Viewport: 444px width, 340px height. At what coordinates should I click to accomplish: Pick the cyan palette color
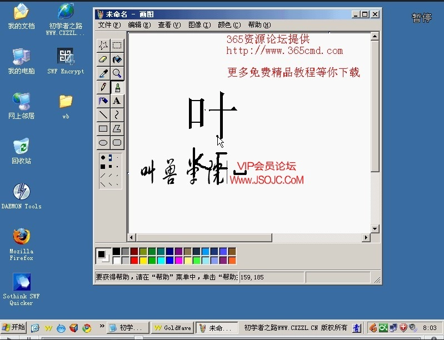[x=161, y=260]
